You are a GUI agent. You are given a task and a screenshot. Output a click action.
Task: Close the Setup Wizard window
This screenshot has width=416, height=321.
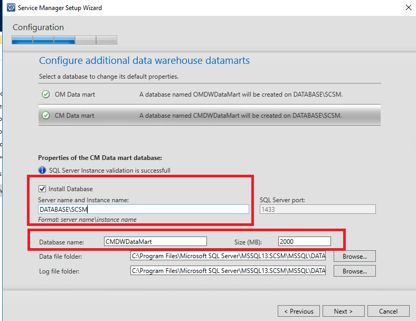pyautogui.click(x=408, y=8)
